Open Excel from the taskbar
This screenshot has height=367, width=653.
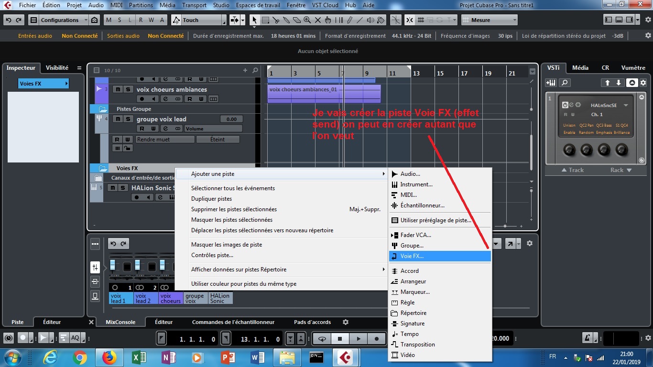click(139, 357)
